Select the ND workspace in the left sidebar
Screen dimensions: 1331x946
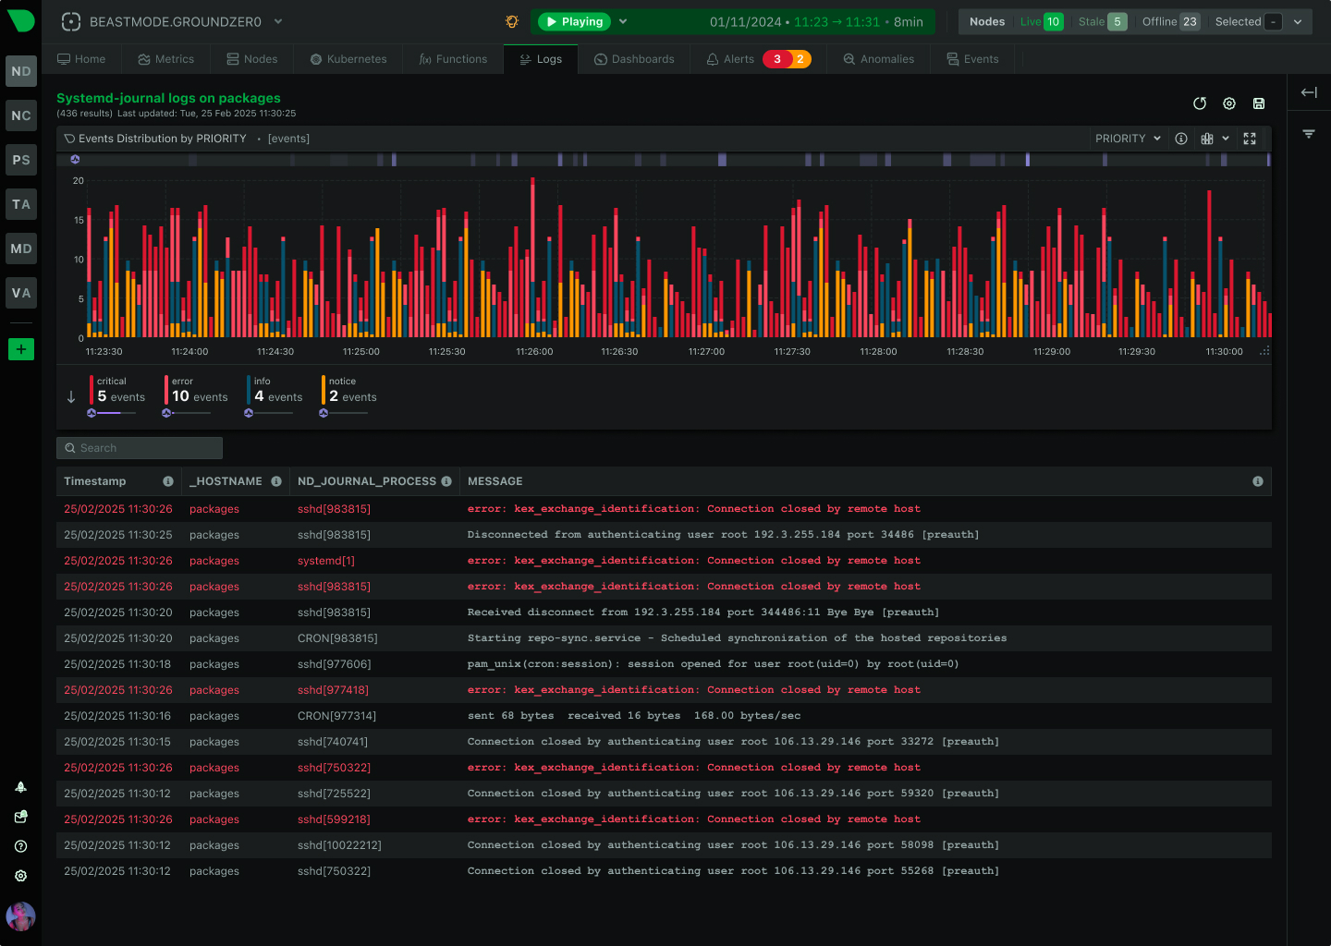point(20,71)
